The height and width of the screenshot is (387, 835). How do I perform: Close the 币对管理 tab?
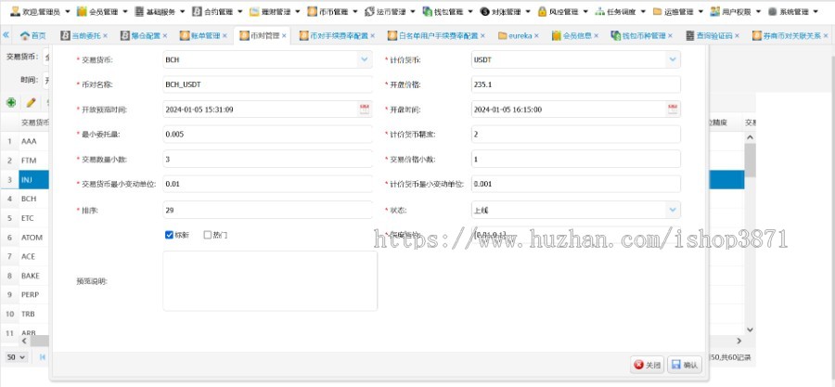284,35
